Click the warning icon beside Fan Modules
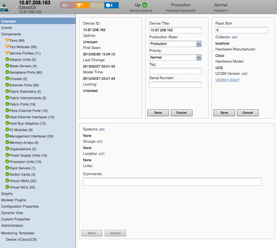 (7, 47)
